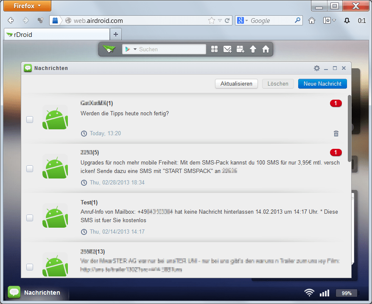Open the 'Anruf-Info von Mailbox' message
372x304 pixels.
tap(209, 216)
